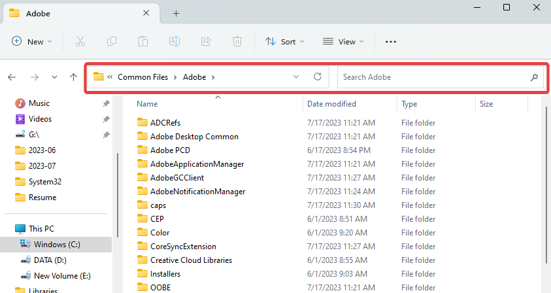
Task: Click the Delete trash can icon
Action: [x=237, y=41]
